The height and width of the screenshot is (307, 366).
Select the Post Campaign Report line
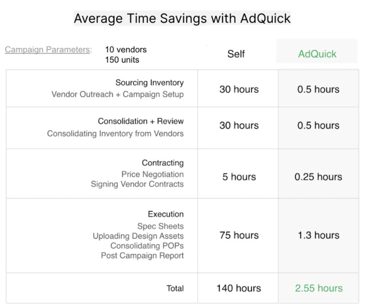point(142,256)
